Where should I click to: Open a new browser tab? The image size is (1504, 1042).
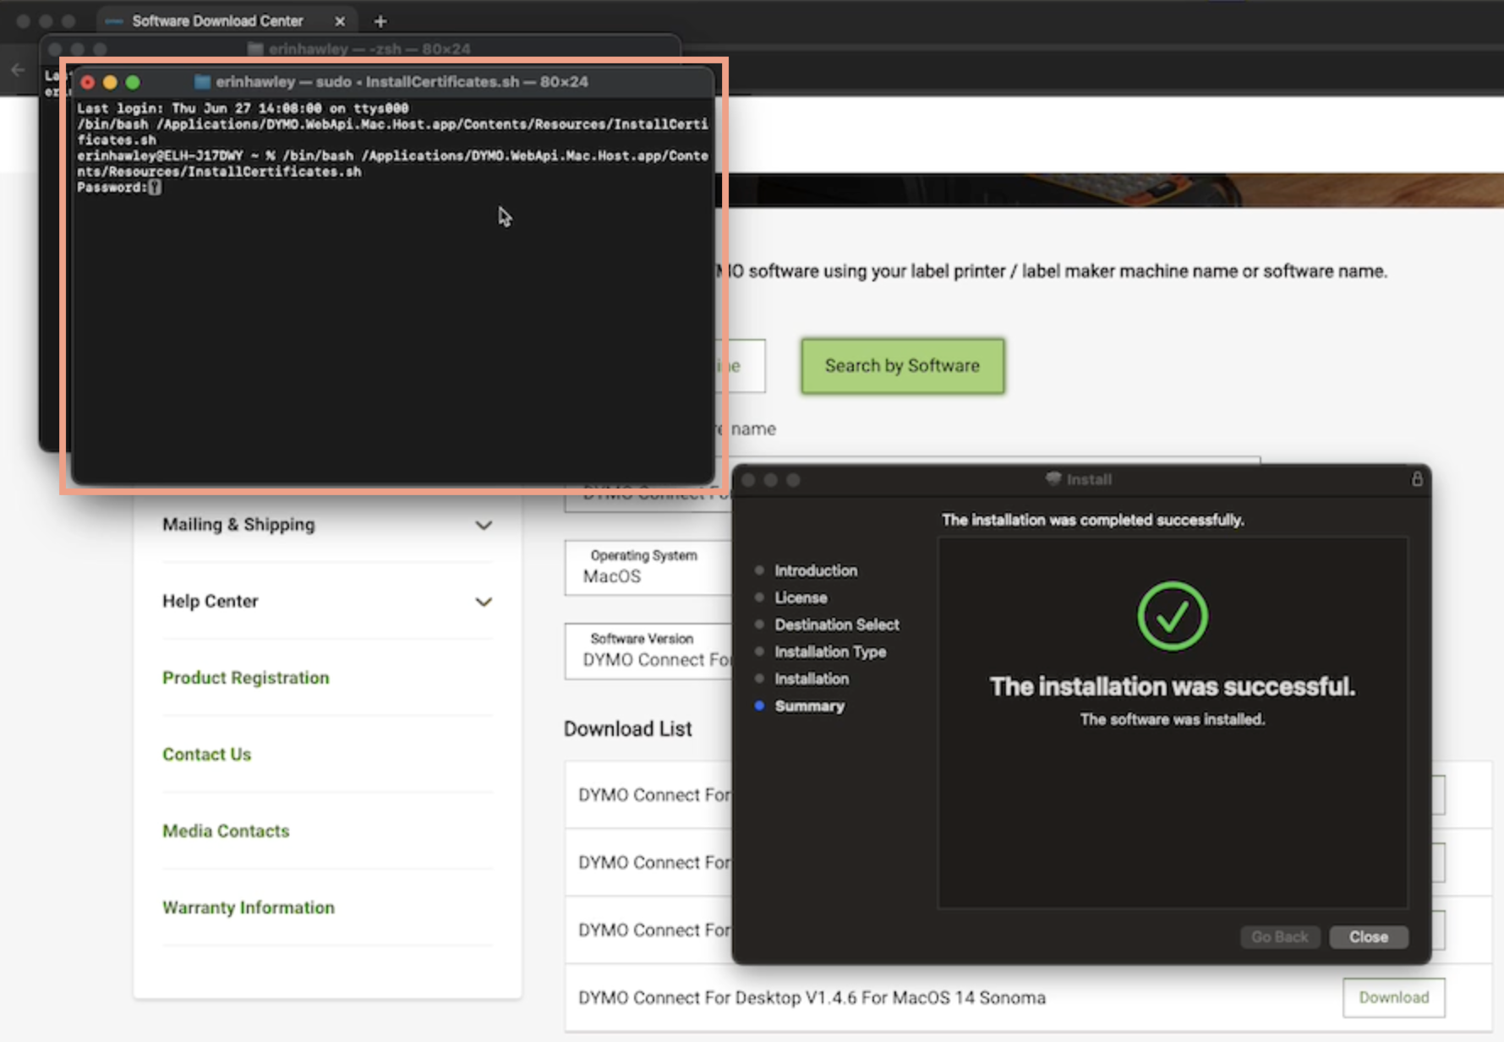tap(380, 21)
